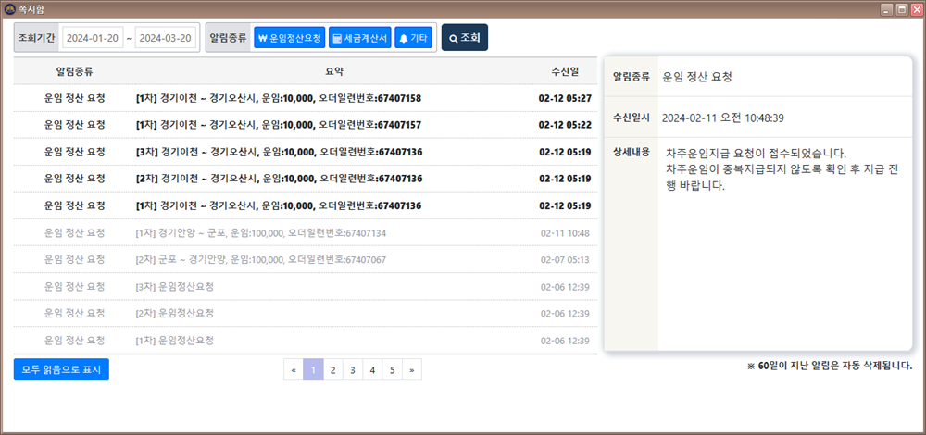
Task: Click the end date field 2024-03-20
Action: 167,38
